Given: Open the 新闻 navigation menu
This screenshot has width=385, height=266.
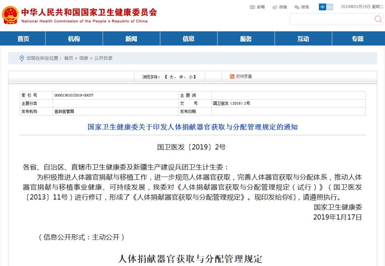Looking at the screenshot, I should click(131, 38).
